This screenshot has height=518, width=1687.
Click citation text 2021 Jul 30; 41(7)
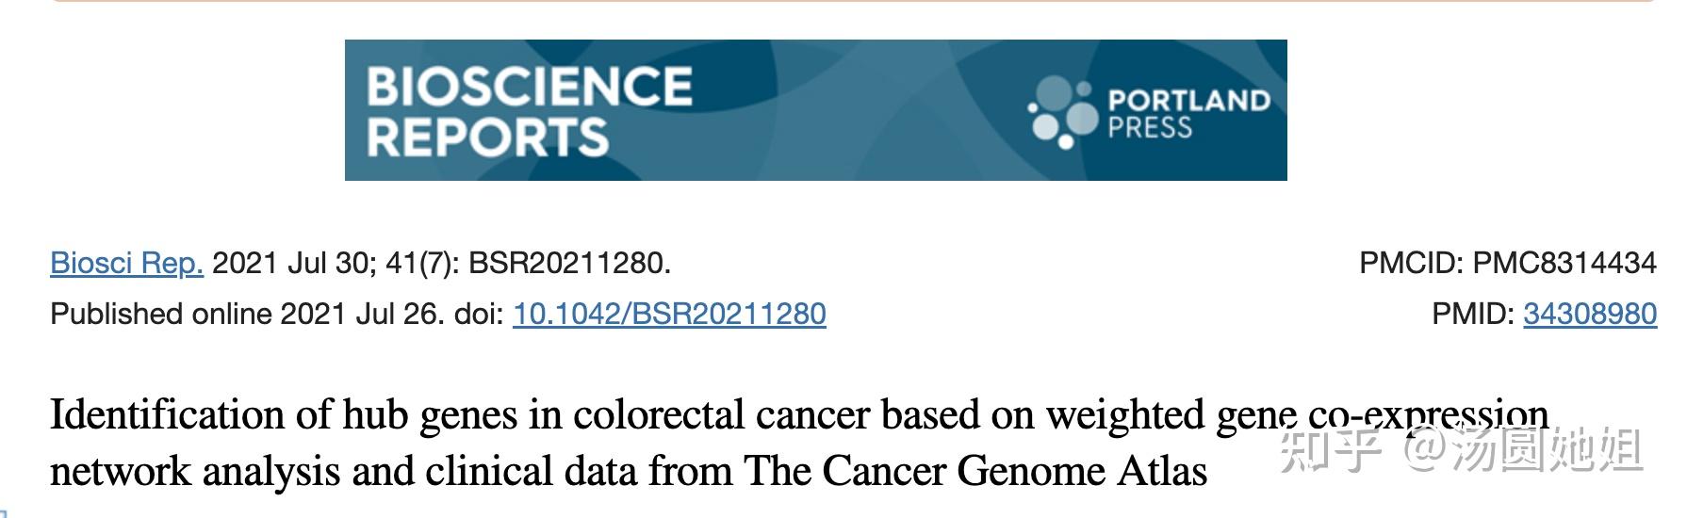(x=336, y=263)
